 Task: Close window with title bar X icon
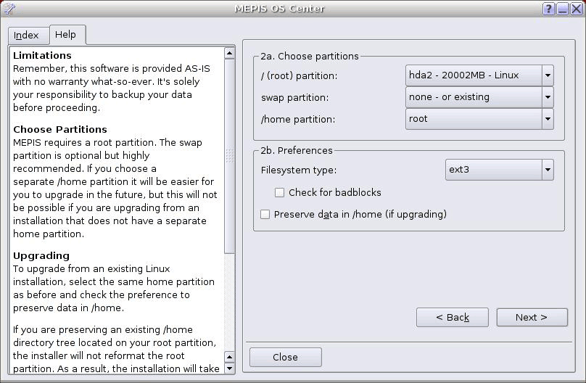(x=577, y=9)
